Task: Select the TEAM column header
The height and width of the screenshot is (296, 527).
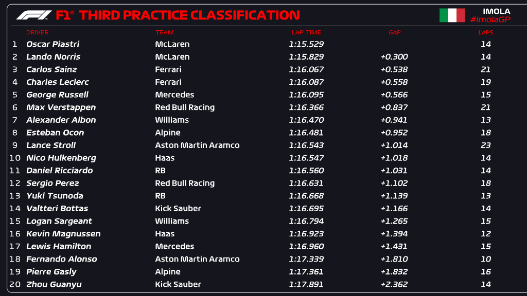Action: (164, 32)
